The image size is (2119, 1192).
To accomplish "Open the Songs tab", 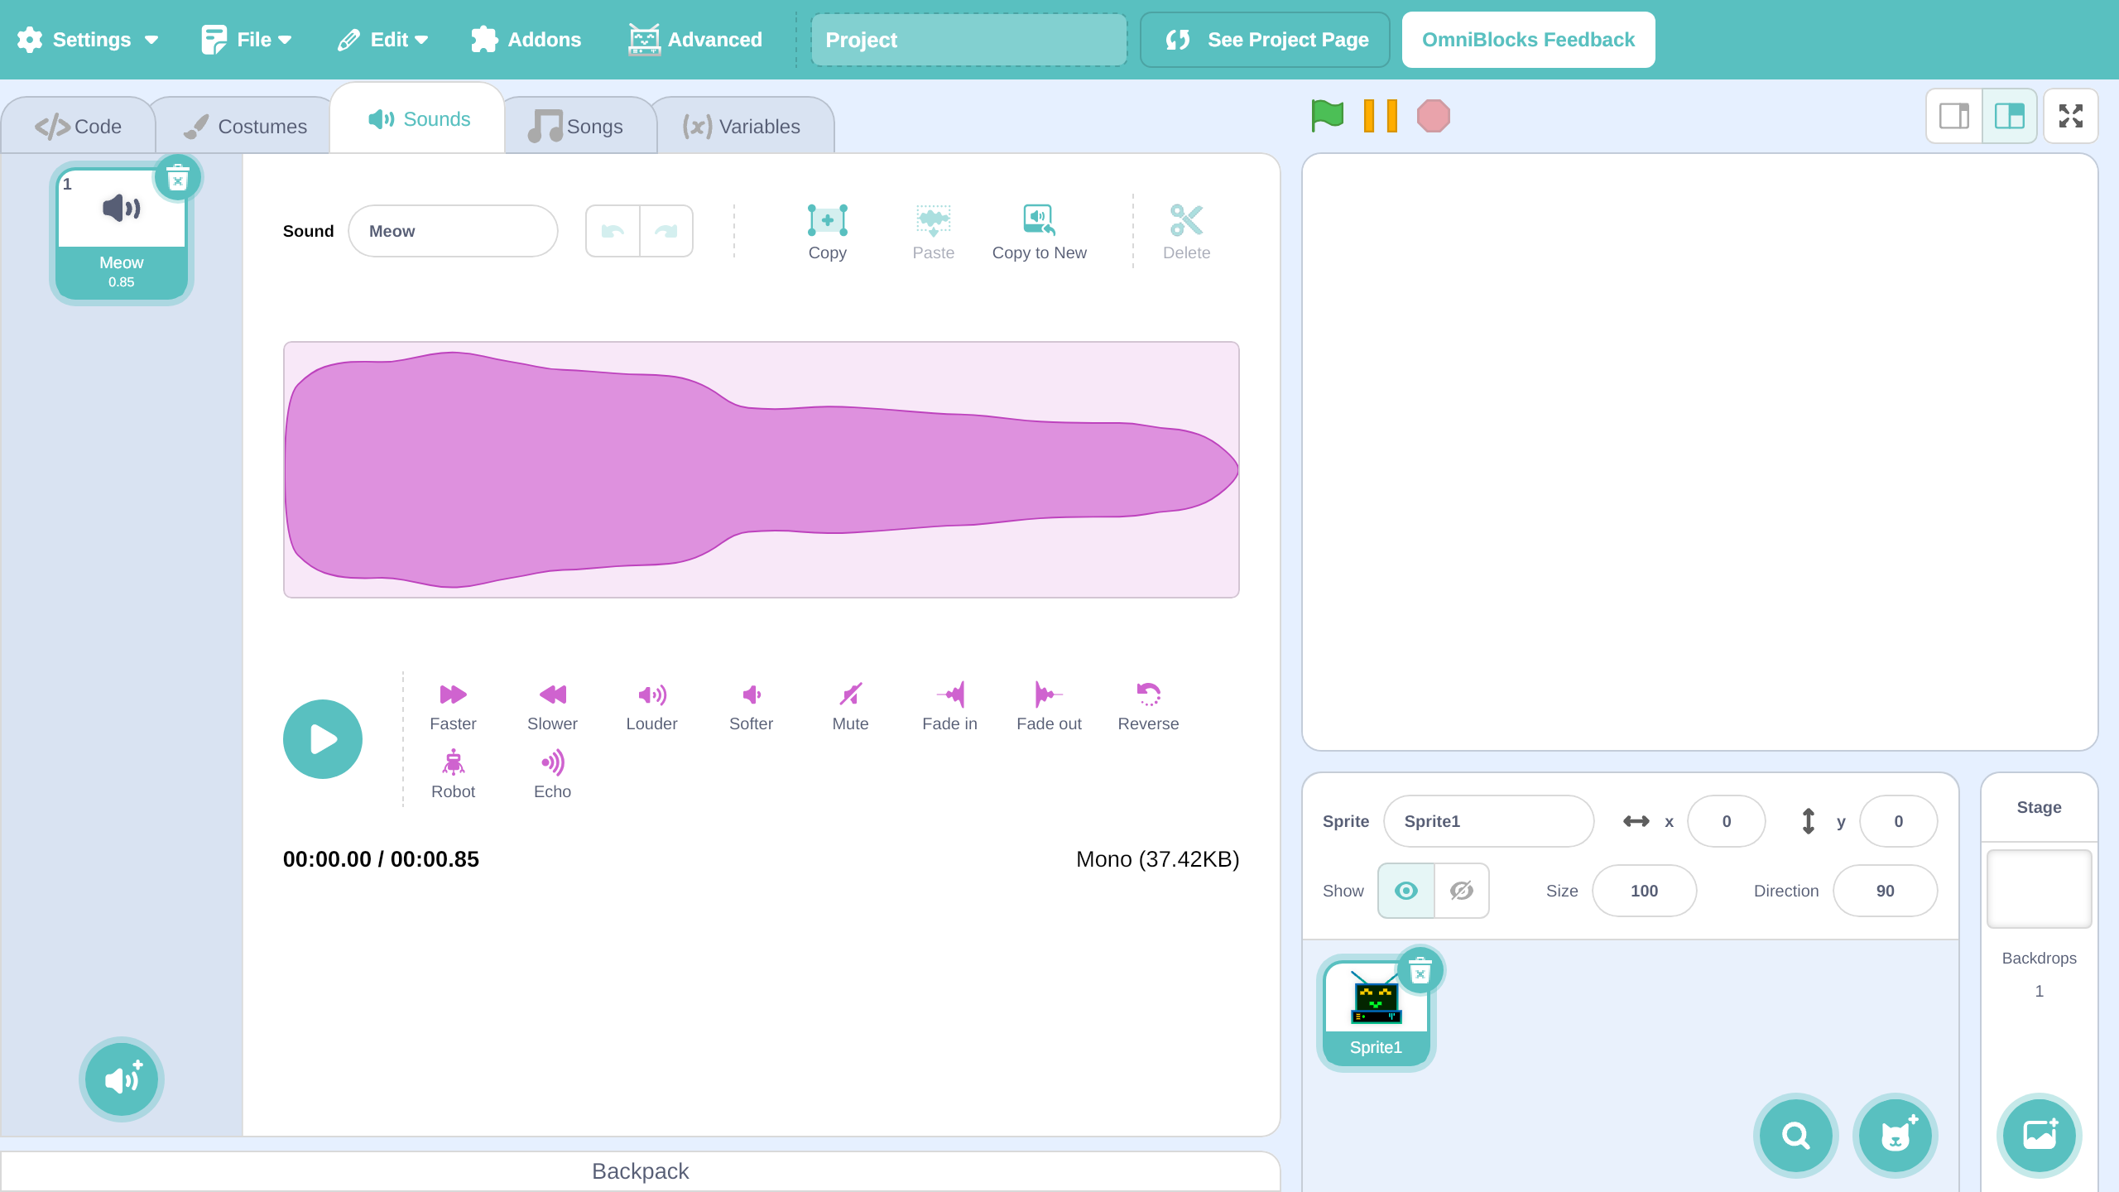I will pos(577,127).
